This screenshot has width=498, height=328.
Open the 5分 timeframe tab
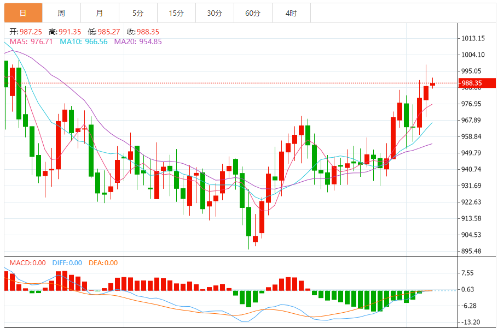[138, 13]
